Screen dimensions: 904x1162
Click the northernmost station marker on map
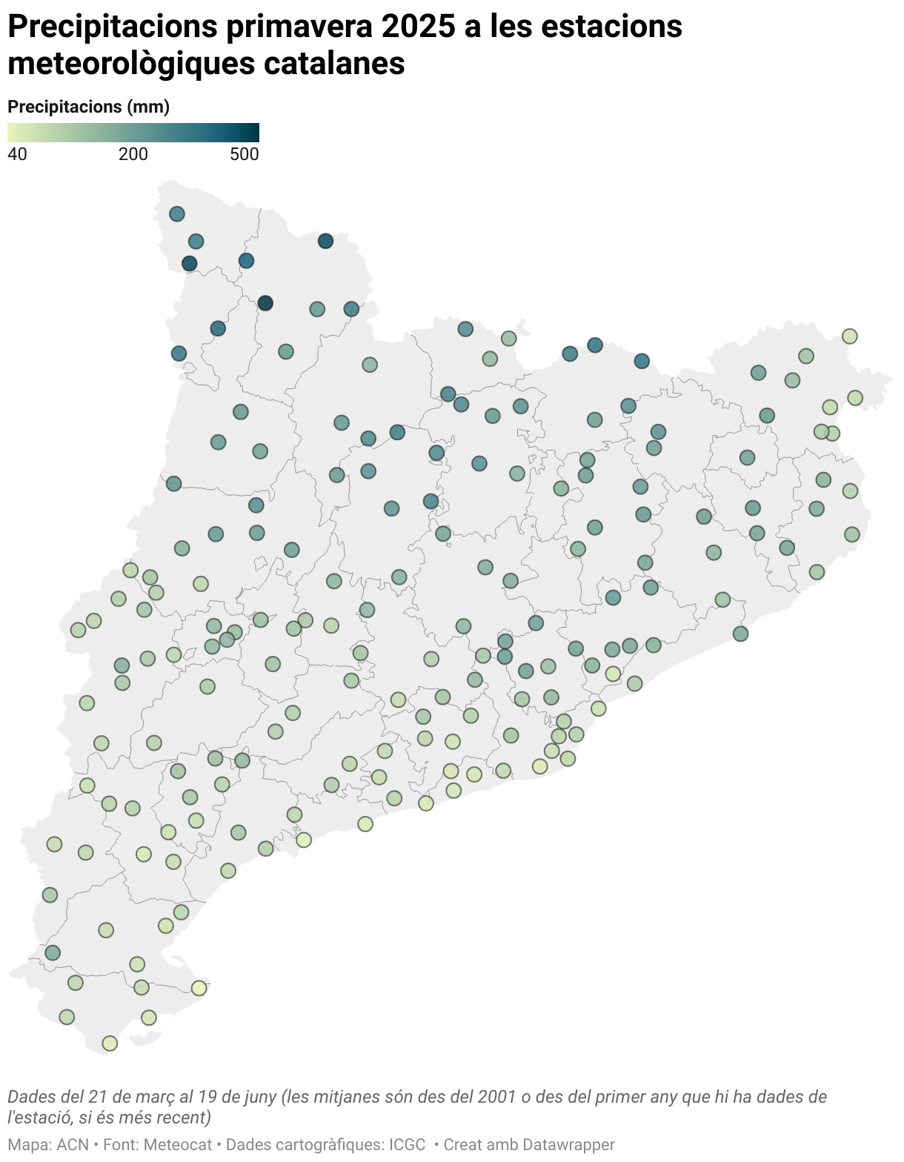pos(176,214)
